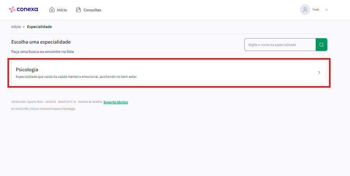Click the right chevron on Psicologia card

pyautogui.click(x=319, y=72)
